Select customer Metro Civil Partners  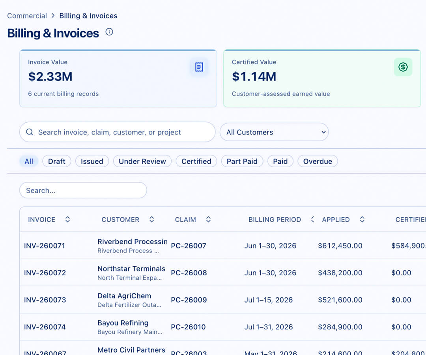(131, 350)
